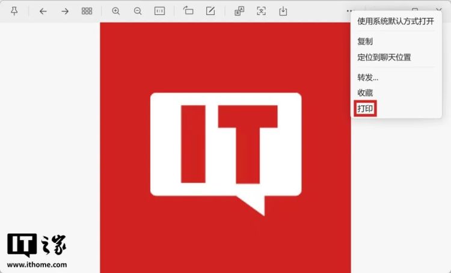Image resolution: width=451 pixels, height=273 pixels.
Task: Show image at actual 1:1 size
Action: pos(159,11)
